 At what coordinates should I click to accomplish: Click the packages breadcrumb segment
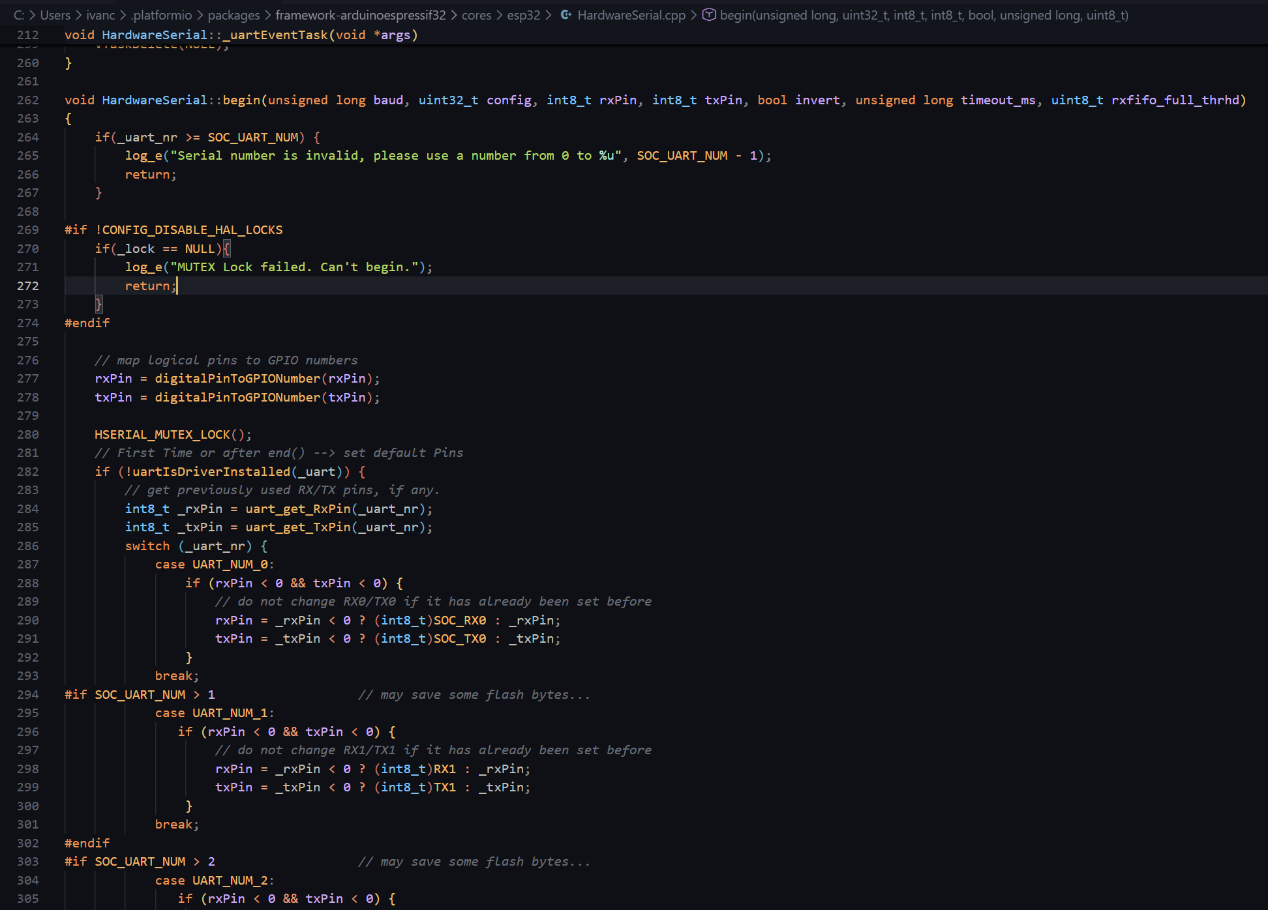point(234,15)
